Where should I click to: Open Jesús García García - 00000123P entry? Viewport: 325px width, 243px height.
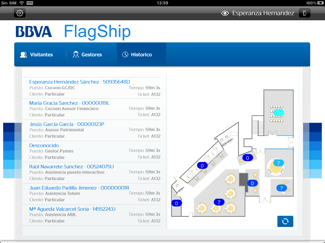[x=91, y=130]
